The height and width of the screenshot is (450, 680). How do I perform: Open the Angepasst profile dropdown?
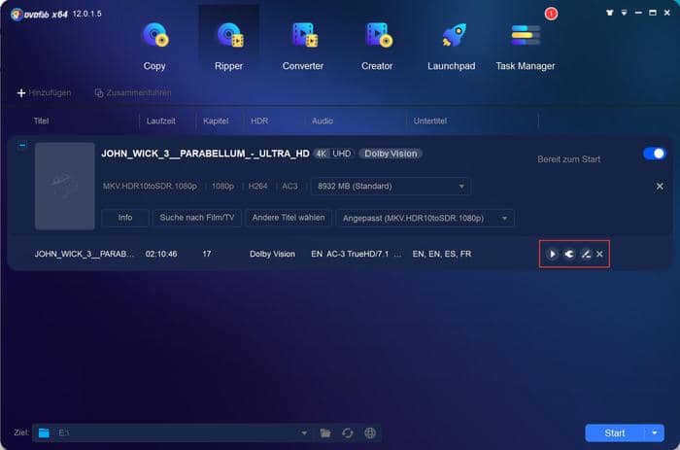pyautogui.click(x=425, y=219)
